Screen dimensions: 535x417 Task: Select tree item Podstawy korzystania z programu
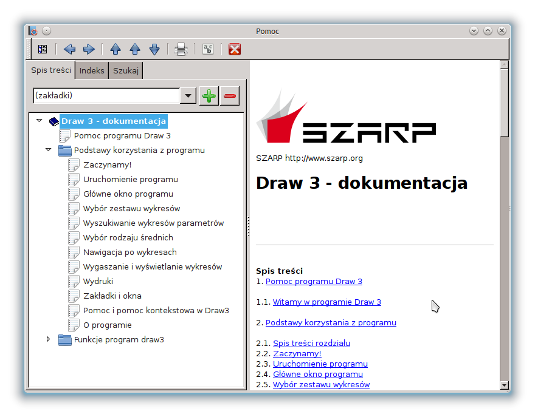coord(139,151)
